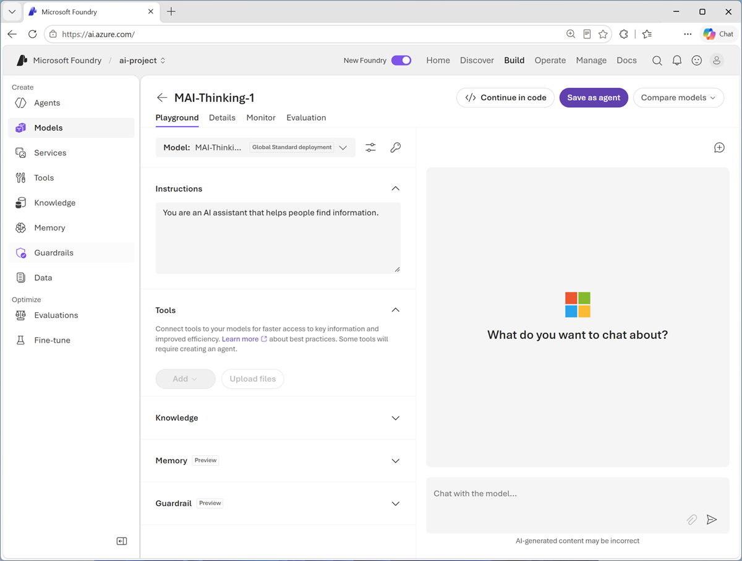Add page to favorites star icon
This screenshot has height=561, width=742.
[603, 34]
